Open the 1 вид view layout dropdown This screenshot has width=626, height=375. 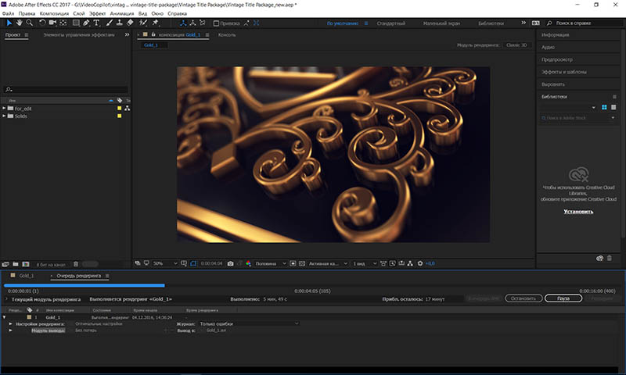tap(365, 263)
